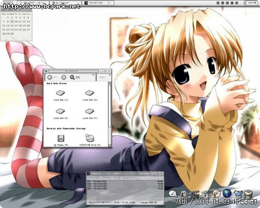Select playlist track 002
This screenshot has width=260, height=208.
[x=125, y=184]
